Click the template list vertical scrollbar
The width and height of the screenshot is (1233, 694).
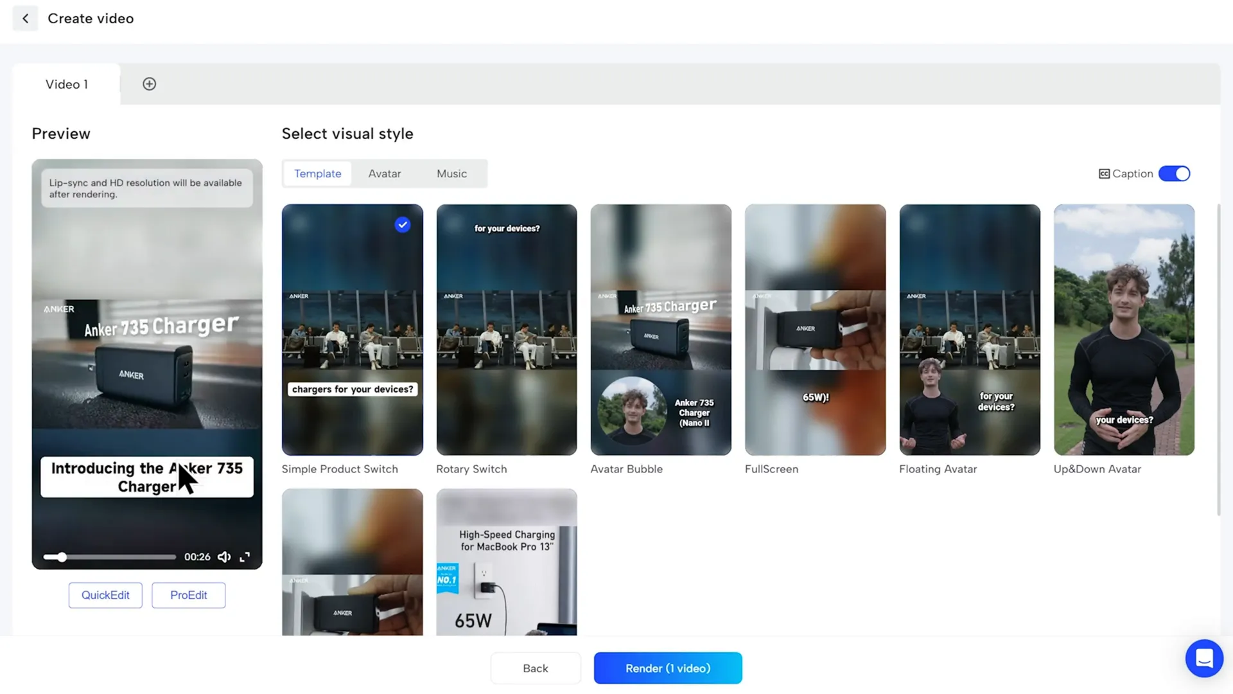[1218, 360]
